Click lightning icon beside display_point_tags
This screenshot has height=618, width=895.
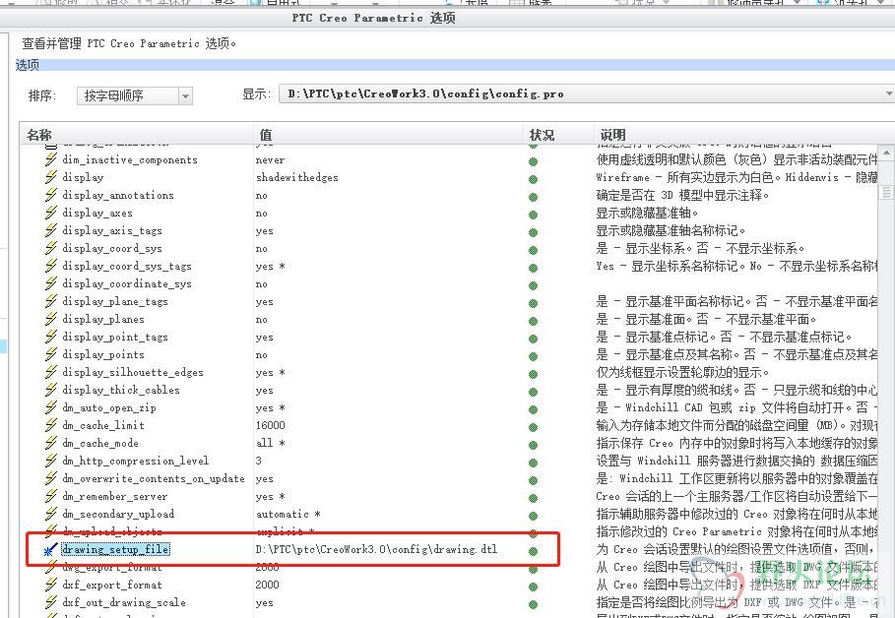click(x=51, y=337)
